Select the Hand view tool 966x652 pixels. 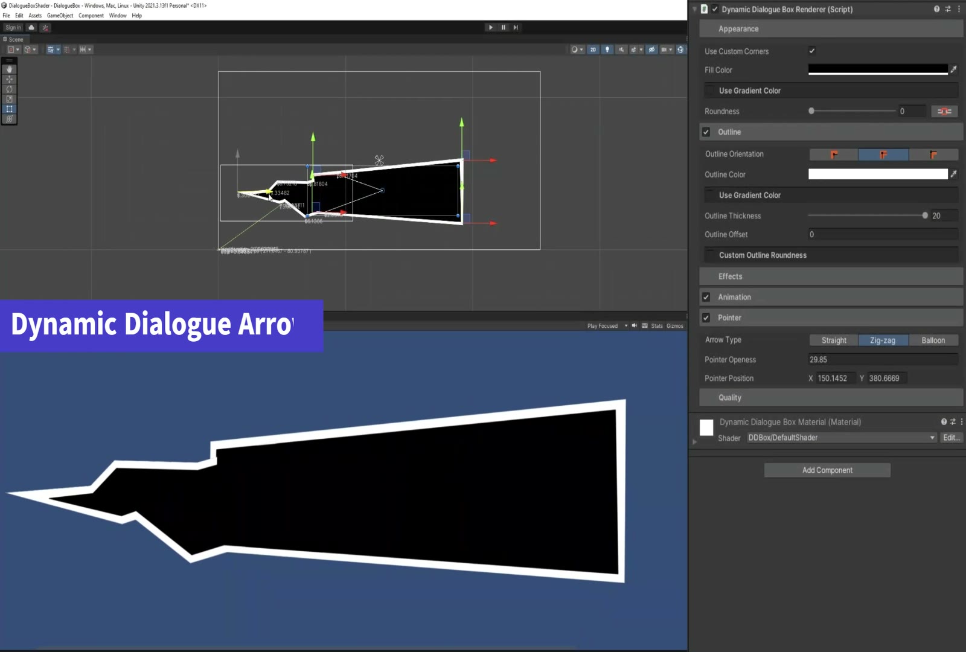tap(9, 69)
